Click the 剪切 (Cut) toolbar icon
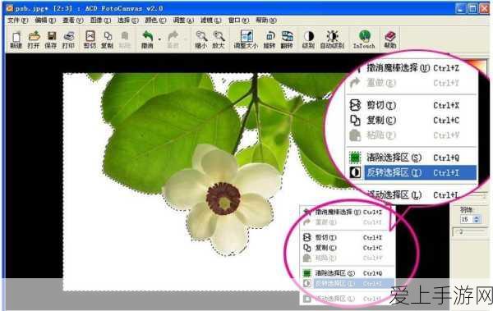493x311 pixels. tap(90, 39)
